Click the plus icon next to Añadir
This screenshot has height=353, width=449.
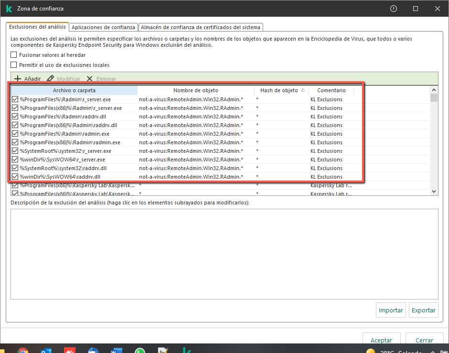pyautogui.click(x=18, y=79)
